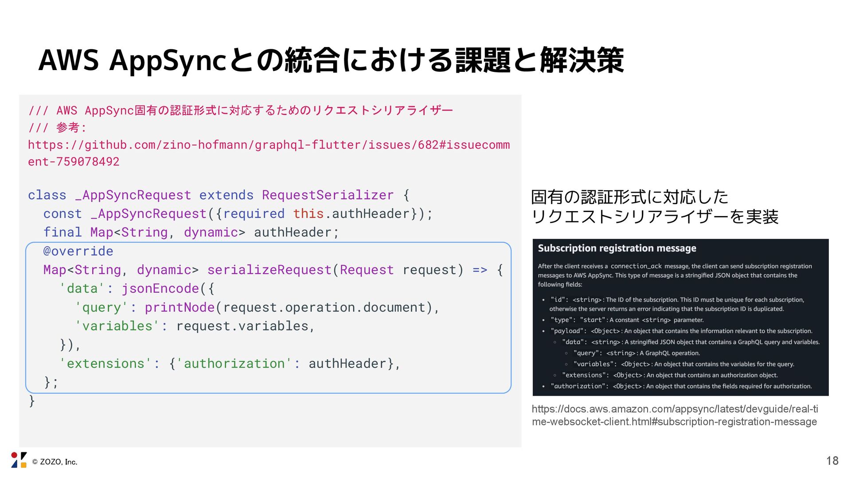
Task: Click the printNode function call
Action: pos(180,307)
